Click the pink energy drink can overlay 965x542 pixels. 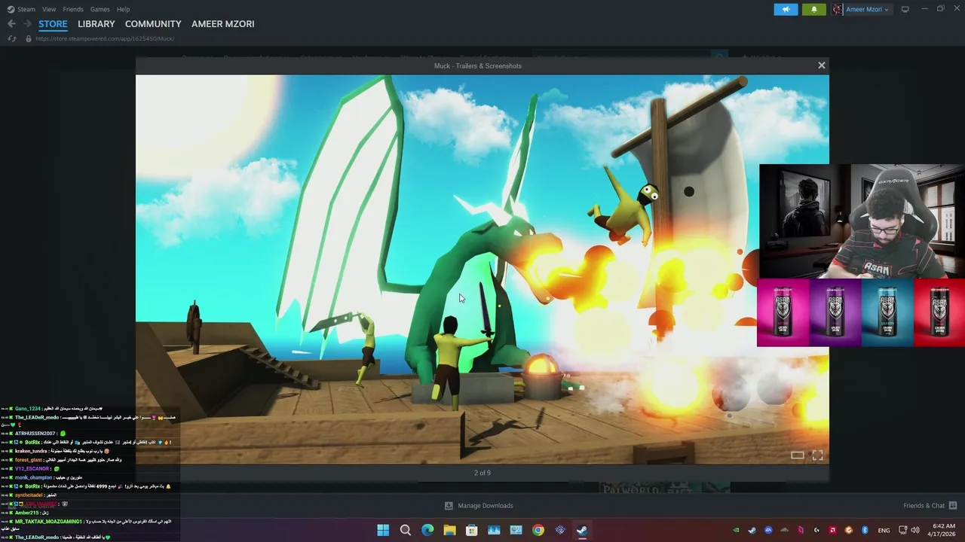tap(783, 312)
